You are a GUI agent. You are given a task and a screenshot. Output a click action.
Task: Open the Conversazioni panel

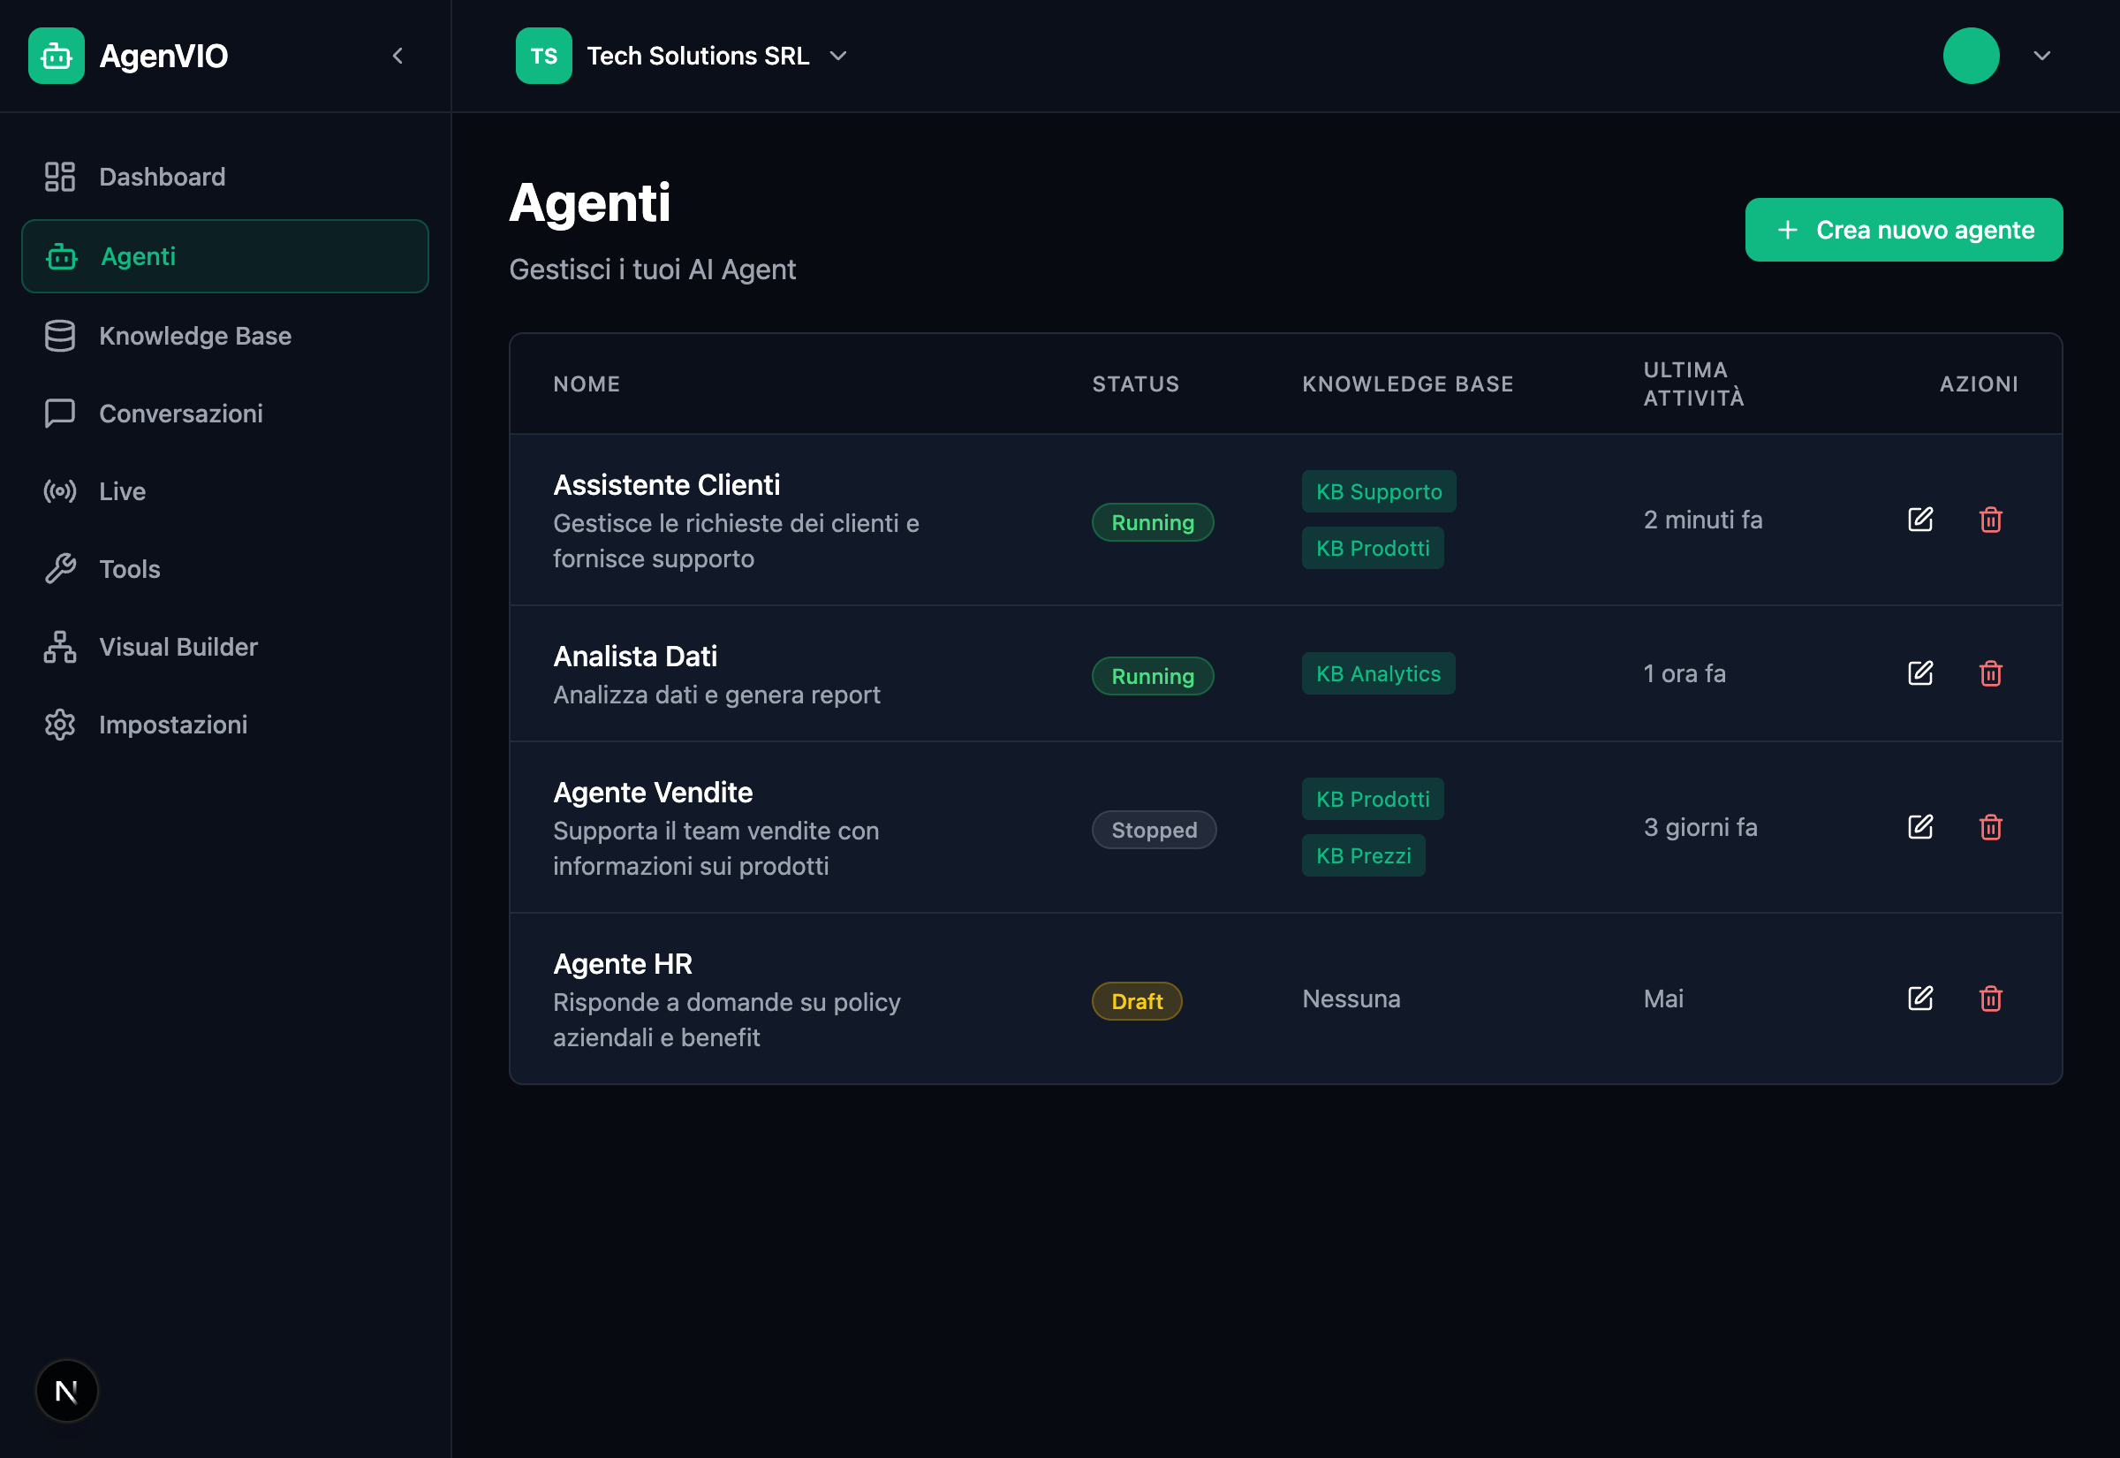click(181, 413)
